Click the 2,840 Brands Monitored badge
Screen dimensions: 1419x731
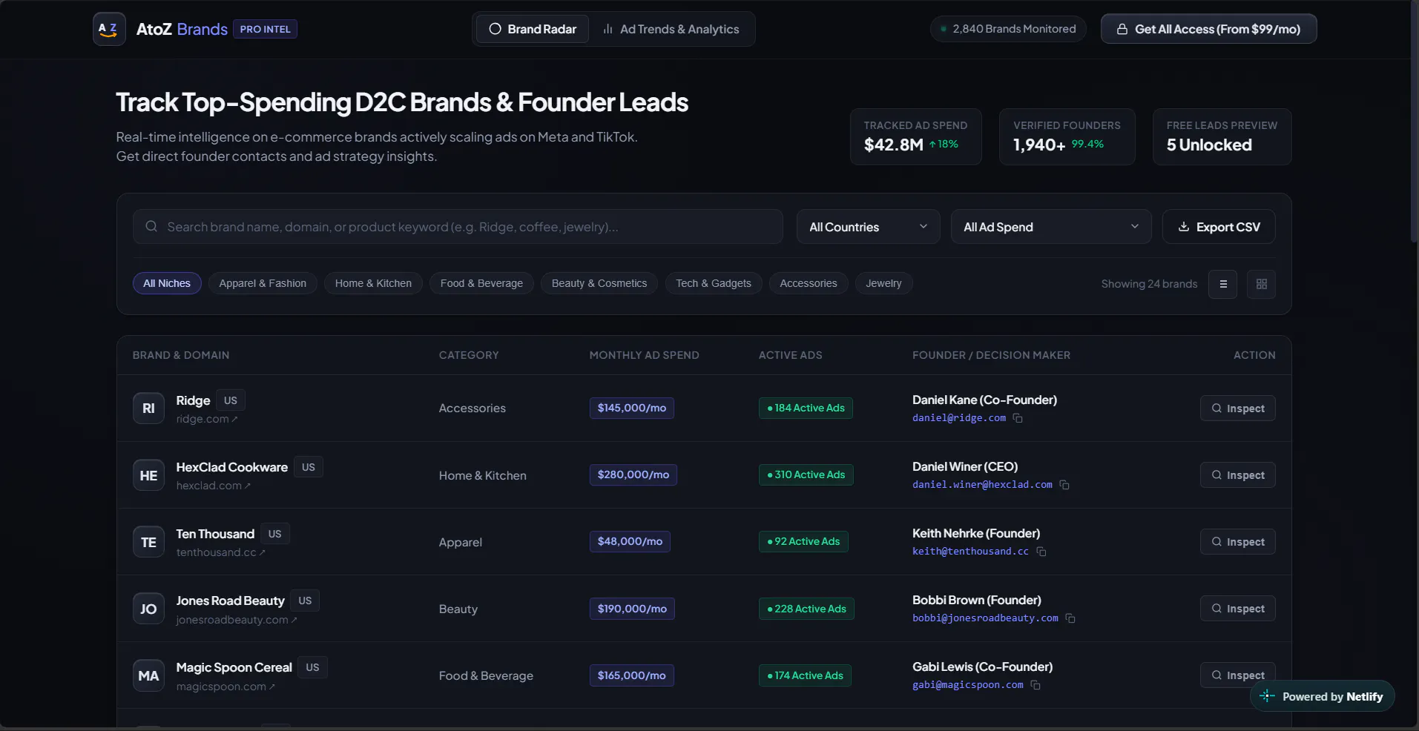1008,29
